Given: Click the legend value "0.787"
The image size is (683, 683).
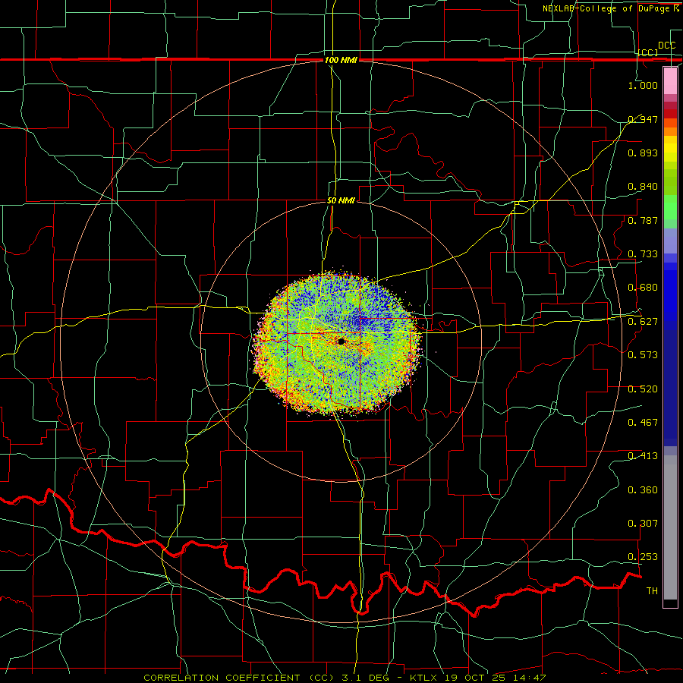Looking at the screenshot, I should [643, 220].
